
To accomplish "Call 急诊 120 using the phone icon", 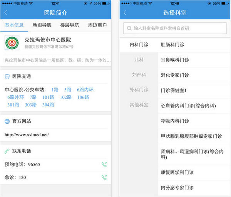I will pos(104,177).
